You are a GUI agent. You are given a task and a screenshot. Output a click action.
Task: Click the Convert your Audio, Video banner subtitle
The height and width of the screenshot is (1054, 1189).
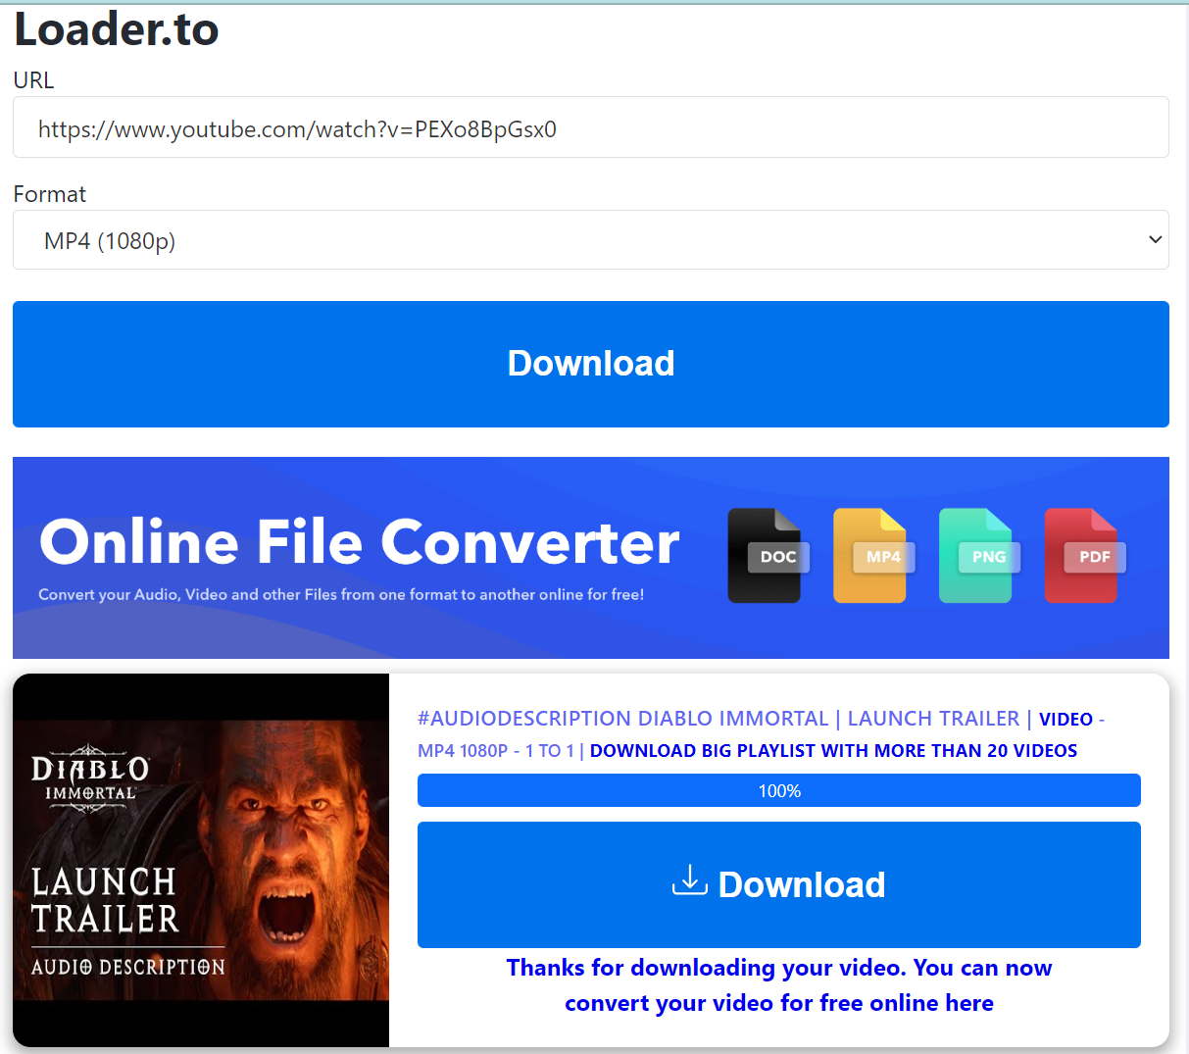[x=341, y=594]
